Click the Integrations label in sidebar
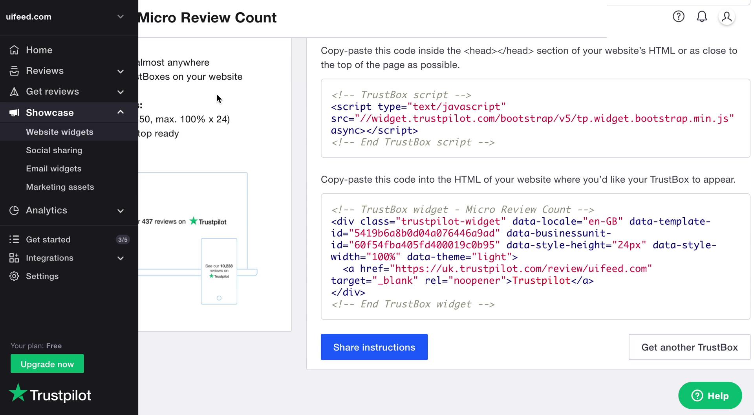 (49, 258)
